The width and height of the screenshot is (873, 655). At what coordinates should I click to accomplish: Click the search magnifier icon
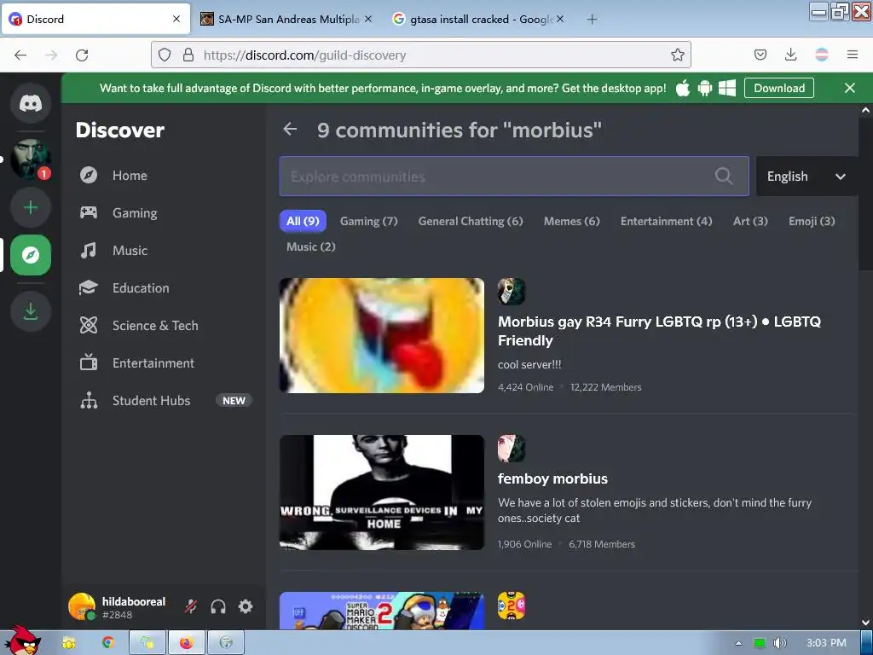[x=723, y=176]
